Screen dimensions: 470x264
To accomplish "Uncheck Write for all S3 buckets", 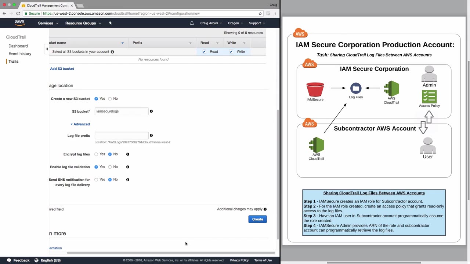I will tap(231, 52).
